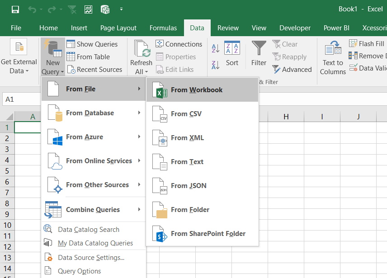
Task: Toggle the Filter funnel button
Action: (259, 53)
